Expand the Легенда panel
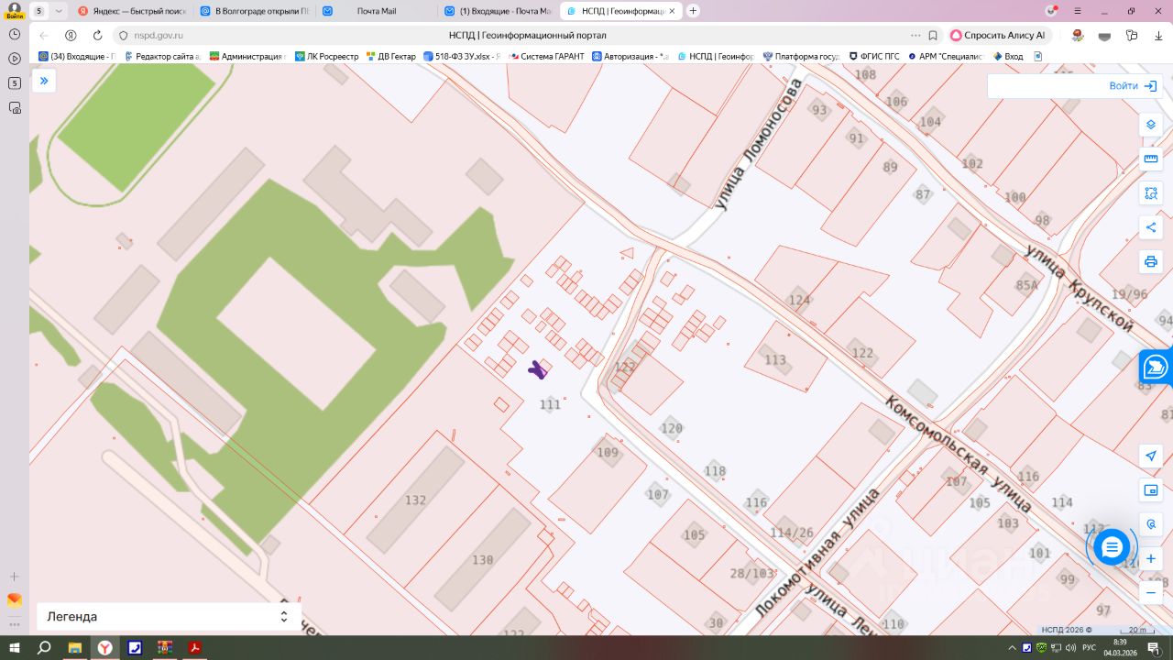 click(x=169, y=617)
